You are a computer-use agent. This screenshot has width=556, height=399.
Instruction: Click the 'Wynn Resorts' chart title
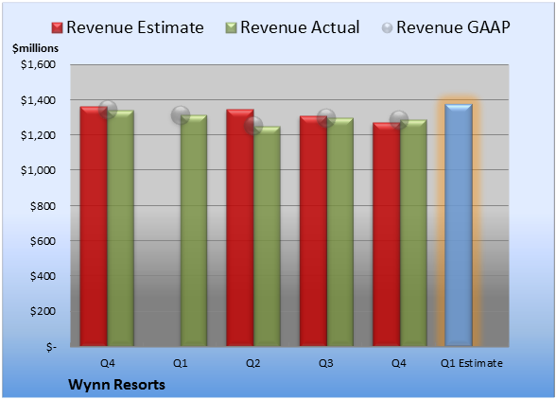point(116,385)
